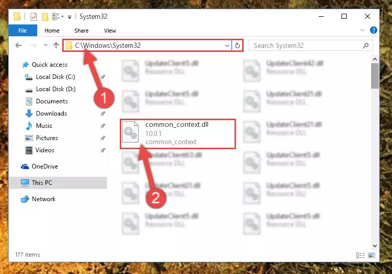
Task: Go back with the Back arrow
Action: pos(18,45)
